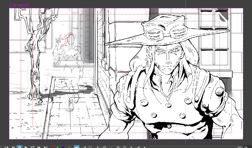Image resolution: width=252 pixels, height=148 pixels.
Task: Zoom in the viewer
Action: 118,147
